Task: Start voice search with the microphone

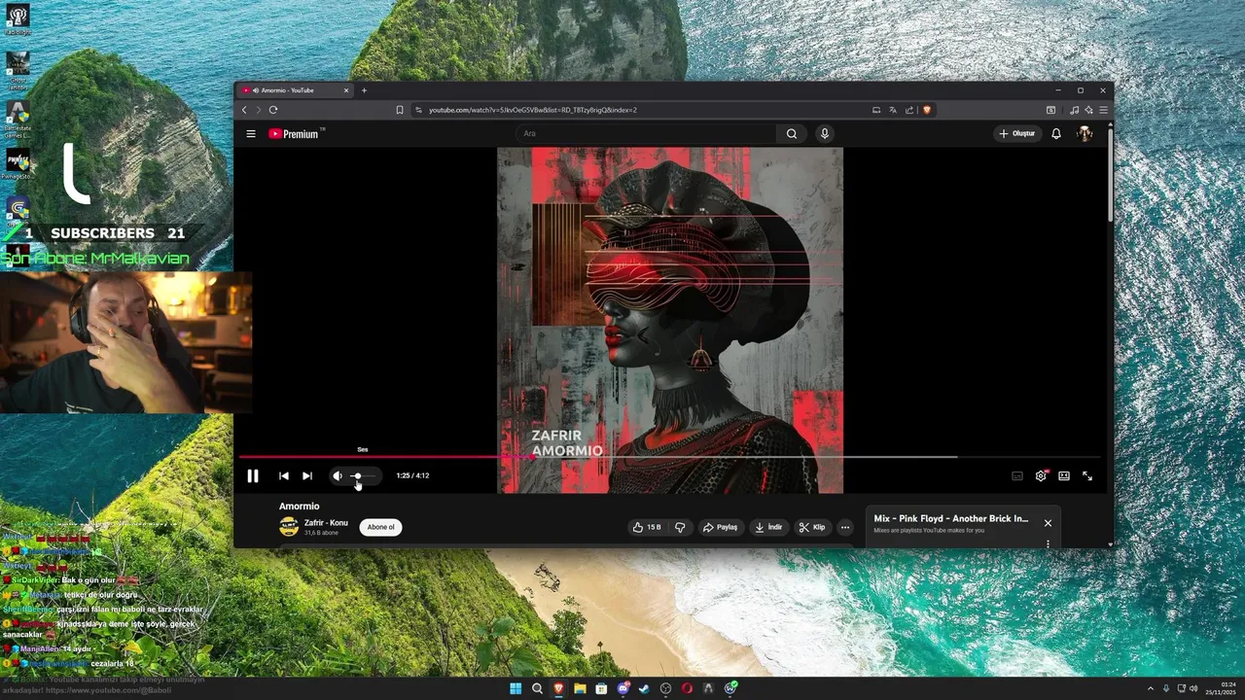Action: (825, 134)
